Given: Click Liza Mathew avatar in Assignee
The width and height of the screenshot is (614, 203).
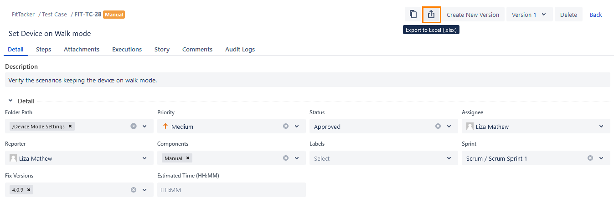Looking at the screenshot, I should [470, 127].
